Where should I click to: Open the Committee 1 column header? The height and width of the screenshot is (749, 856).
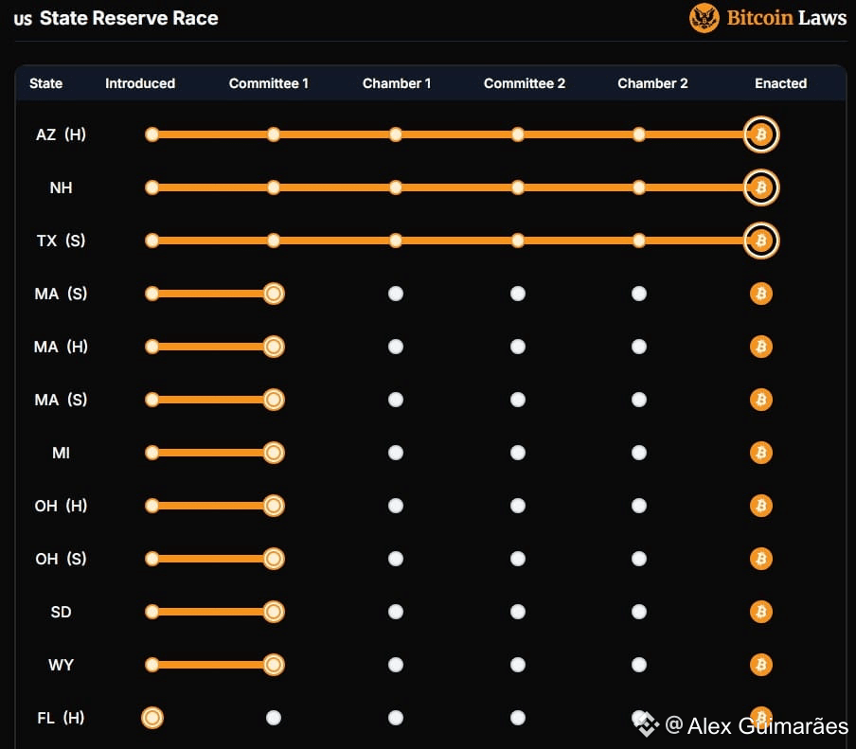click(x=268, y=83)
